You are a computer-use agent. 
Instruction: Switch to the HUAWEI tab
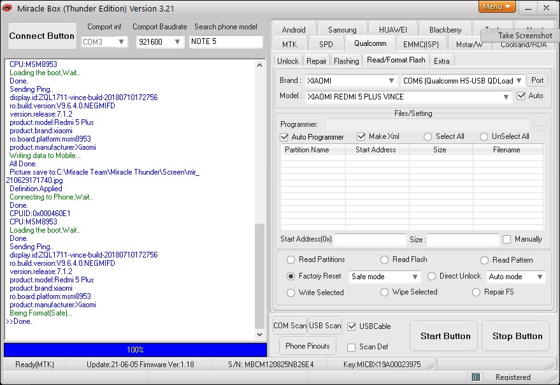pyautogui.click(x=393, y=30)
